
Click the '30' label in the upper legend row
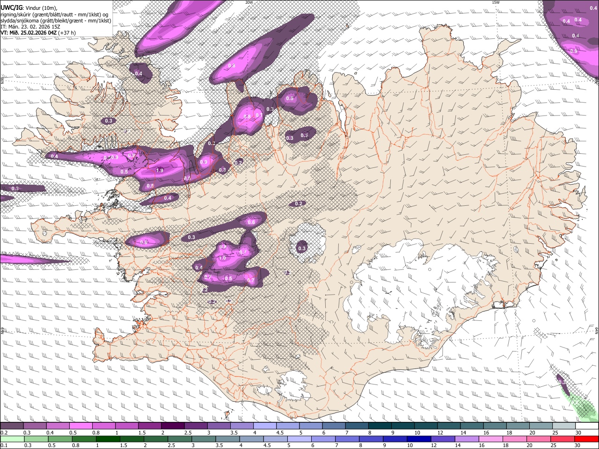579,433
